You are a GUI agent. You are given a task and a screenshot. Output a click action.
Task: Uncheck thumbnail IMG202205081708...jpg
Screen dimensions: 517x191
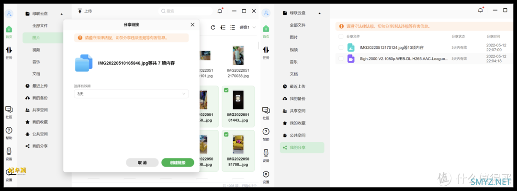click(x=226, y=134)
